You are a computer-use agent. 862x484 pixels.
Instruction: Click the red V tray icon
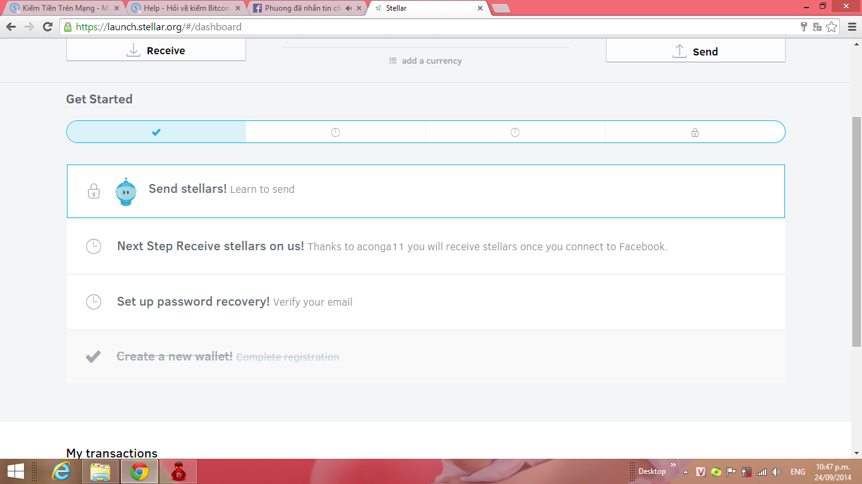tap(701, 471)
